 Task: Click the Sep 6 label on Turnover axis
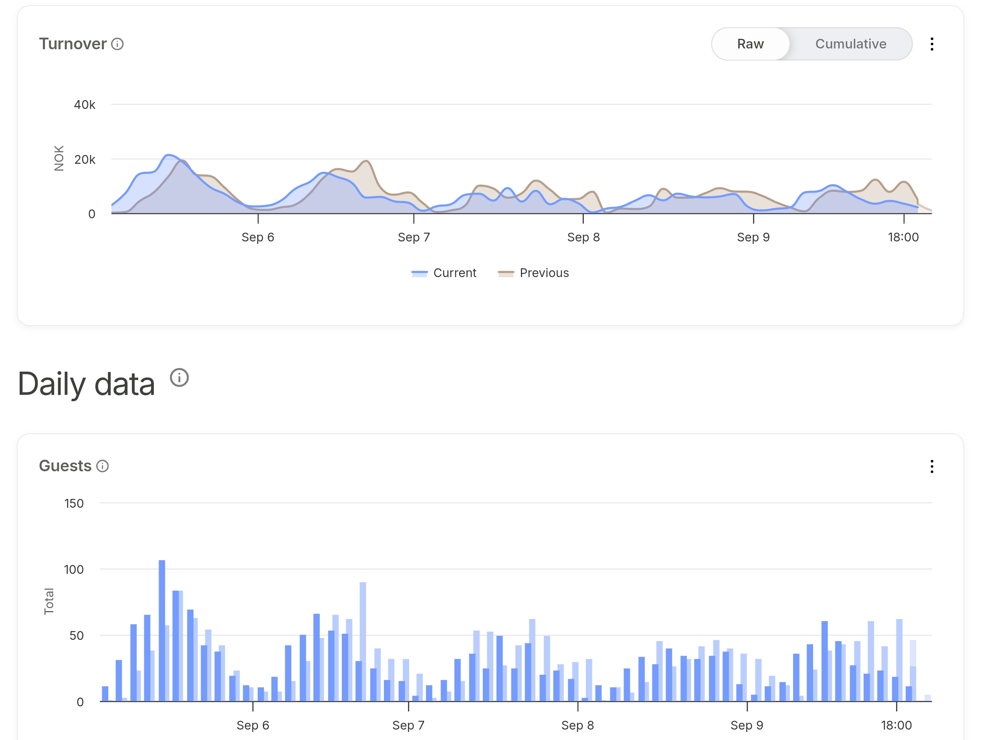click(x=258, y=237)
